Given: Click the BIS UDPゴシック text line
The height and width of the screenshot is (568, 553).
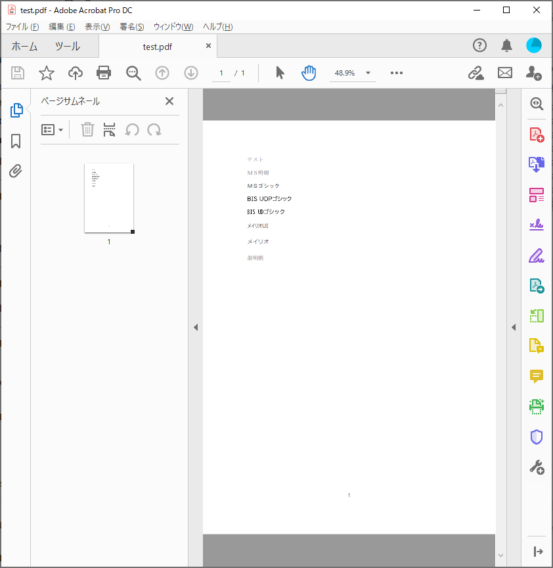Looking at the screenshot, I should [x=269, y=198].
